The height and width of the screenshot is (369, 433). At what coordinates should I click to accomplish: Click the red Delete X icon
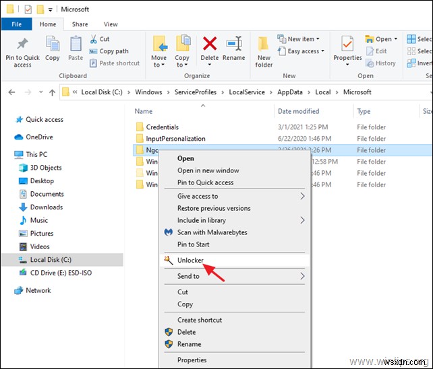210,44
